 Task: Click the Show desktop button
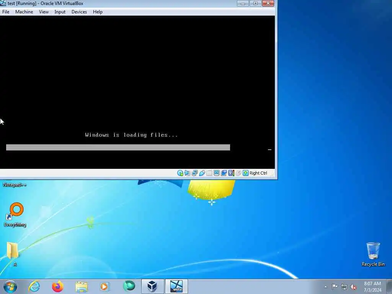point(389,286)
